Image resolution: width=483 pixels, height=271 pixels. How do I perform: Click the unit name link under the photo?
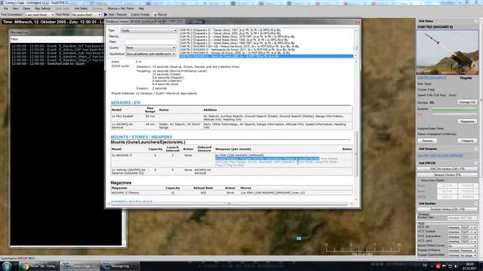(432, 78)
